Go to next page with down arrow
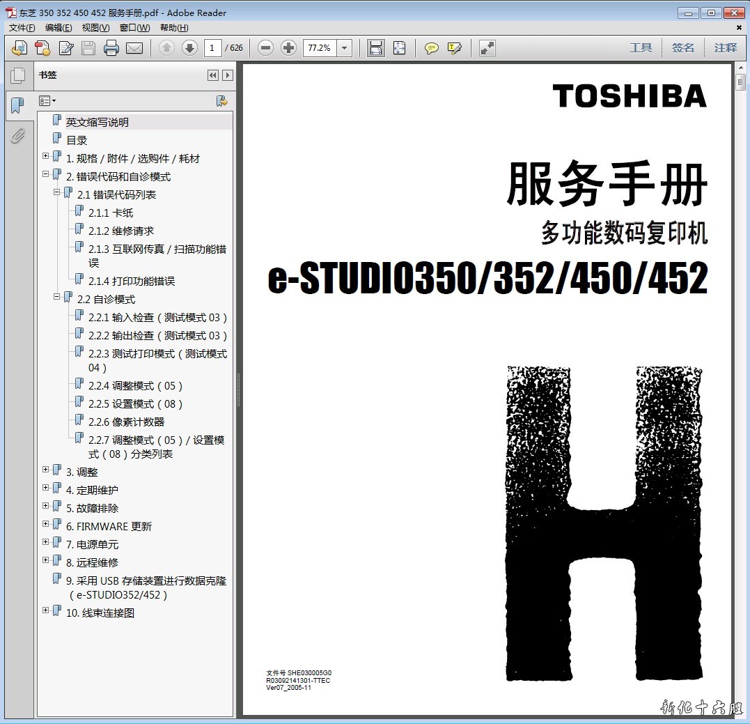Image resolution: width=750 pixels, height=724 pixels. click(x=189, y=48)
